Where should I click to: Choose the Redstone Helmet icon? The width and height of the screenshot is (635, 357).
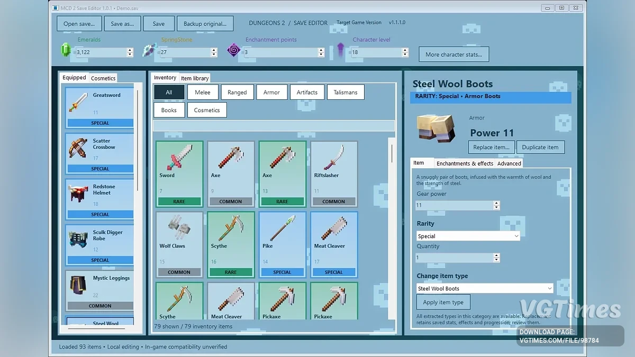coord(78,194)
